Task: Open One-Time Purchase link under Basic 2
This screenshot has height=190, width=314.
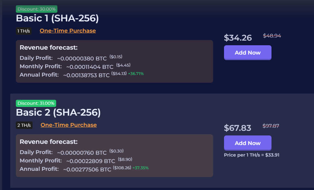Action: [69, 125]
